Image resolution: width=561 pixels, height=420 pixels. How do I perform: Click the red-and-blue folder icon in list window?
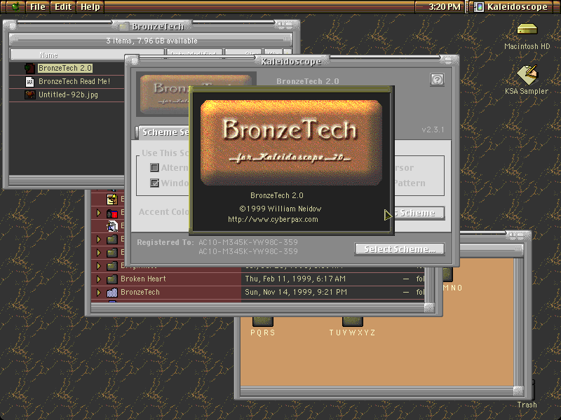(x=112, y=213)
